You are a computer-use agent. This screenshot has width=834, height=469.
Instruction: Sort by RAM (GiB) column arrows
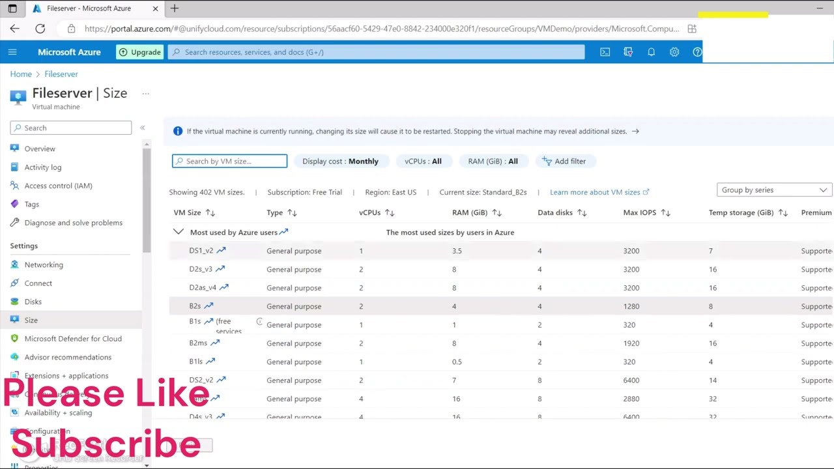coord(496,212)
